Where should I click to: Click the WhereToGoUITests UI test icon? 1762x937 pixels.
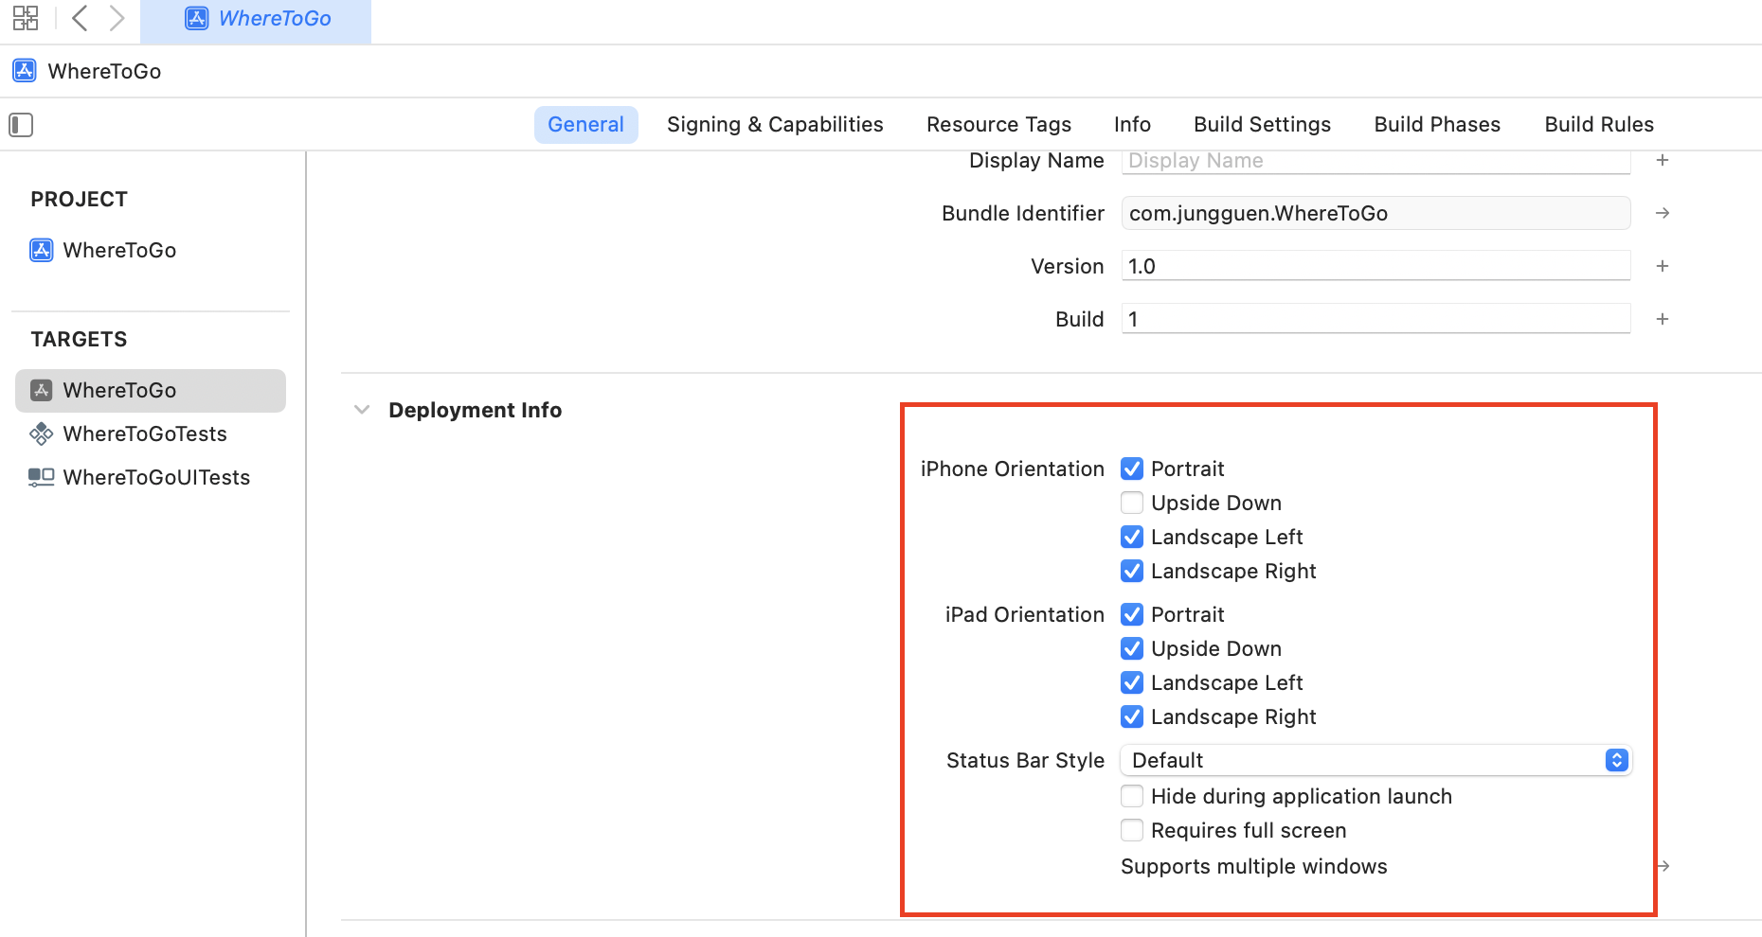pyautogui.click(x=41, y=477)
